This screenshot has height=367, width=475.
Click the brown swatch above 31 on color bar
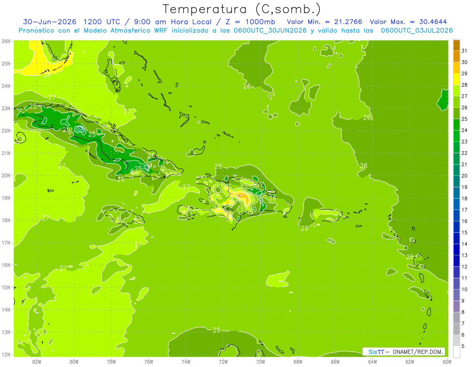[456, 45]
